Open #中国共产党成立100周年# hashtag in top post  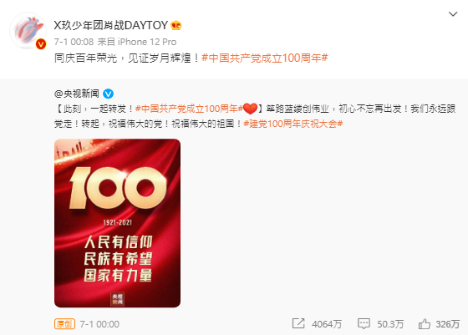tap(265, 58)
